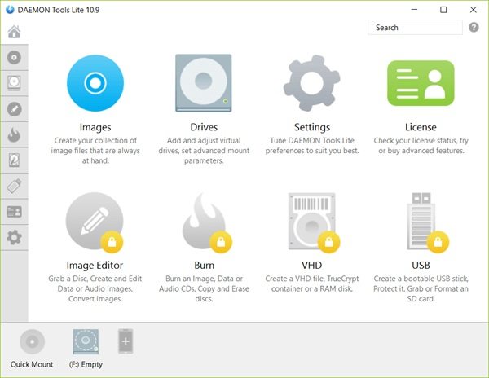Click "Tune DAEMON Tools Lite preferences" description
Screen dimensions: 489x378
(x=312, y=146)
